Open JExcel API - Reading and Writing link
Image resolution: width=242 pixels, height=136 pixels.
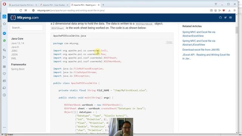coord(206,57)
